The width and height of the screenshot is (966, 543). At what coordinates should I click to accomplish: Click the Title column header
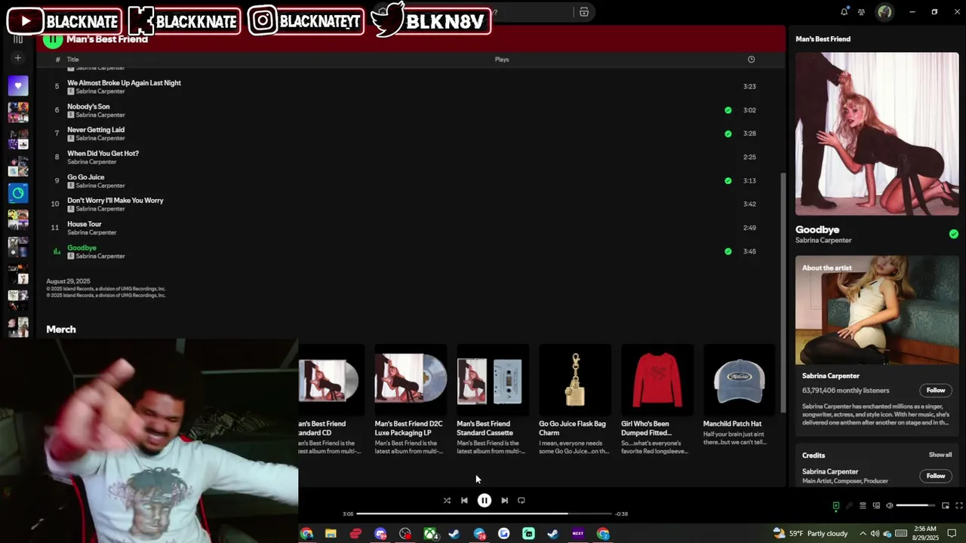[x=72, y=60]
